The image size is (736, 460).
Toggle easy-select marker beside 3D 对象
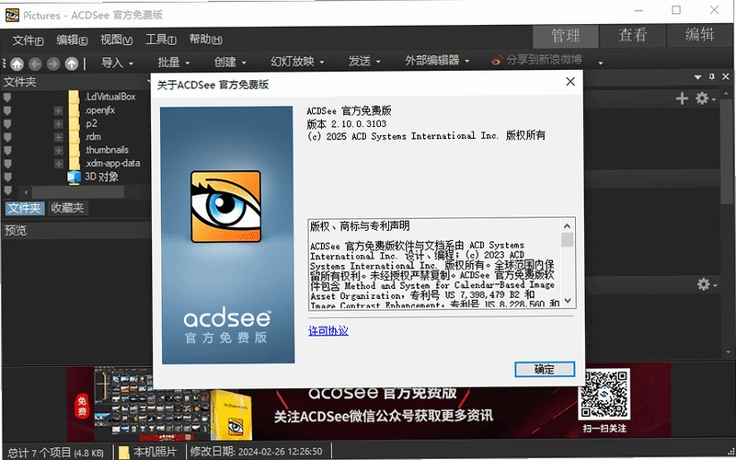coord(7,177)
